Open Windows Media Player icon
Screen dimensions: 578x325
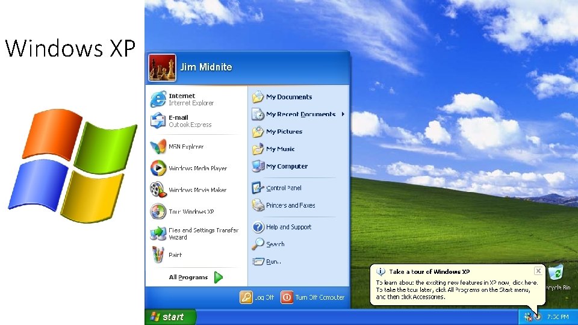click(158, 168)
